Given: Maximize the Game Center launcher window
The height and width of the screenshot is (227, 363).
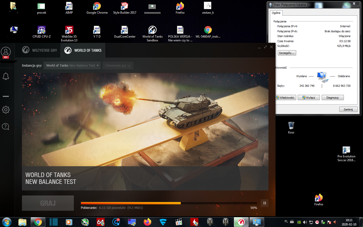Looking at the screenshot, I should coord(265,47).
